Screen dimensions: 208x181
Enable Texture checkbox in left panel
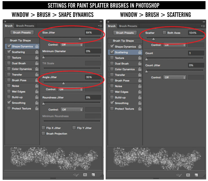[x=9, y=57]
